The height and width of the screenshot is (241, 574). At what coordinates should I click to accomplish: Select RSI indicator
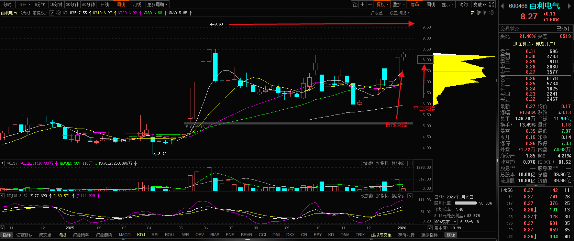[x=155, y=235]
